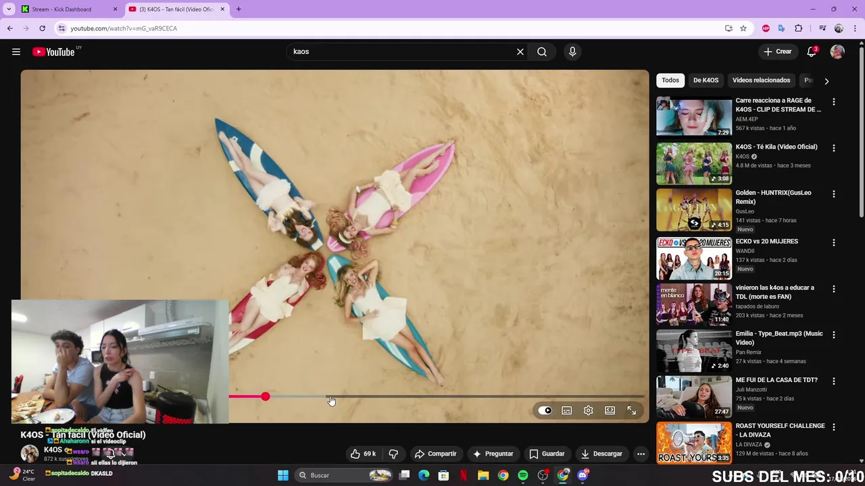
Task: Open player settings gear
Action: point(589,410)
